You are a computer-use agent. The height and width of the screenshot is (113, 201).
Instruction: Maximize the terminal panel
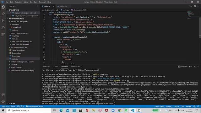[x=195, y=67]
